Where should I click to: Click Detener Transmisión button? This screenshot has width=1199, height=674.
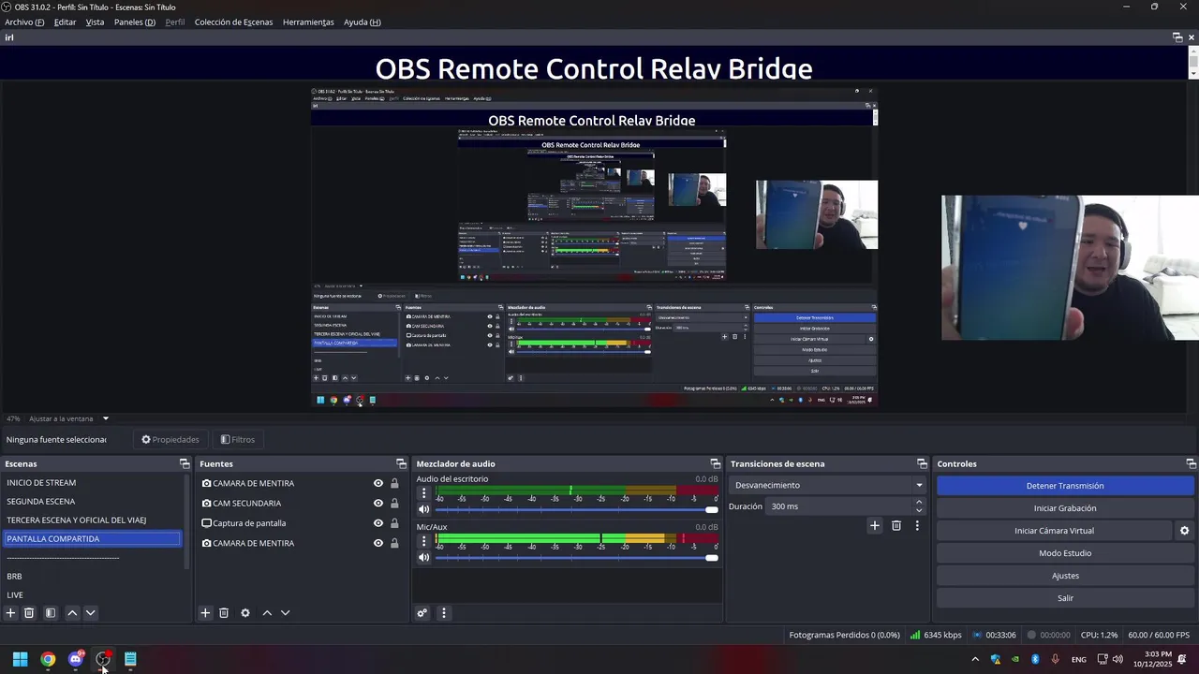tap(1065, 486)
